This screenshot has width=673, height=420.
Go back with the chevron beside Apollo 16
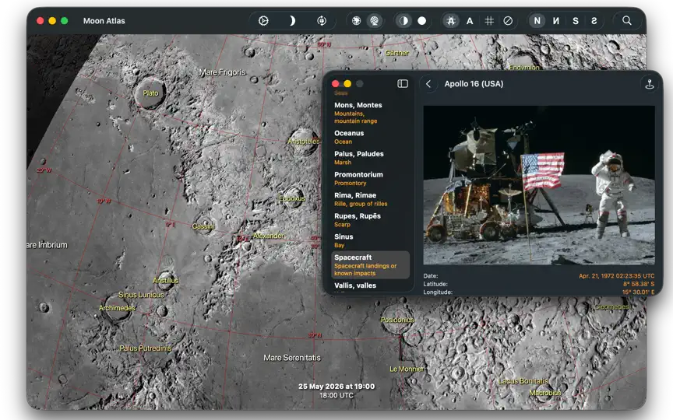pos(428,83)
